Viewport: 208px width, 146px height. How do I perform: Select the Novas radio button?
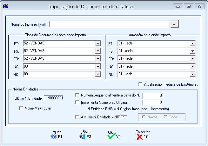point(144,117)
